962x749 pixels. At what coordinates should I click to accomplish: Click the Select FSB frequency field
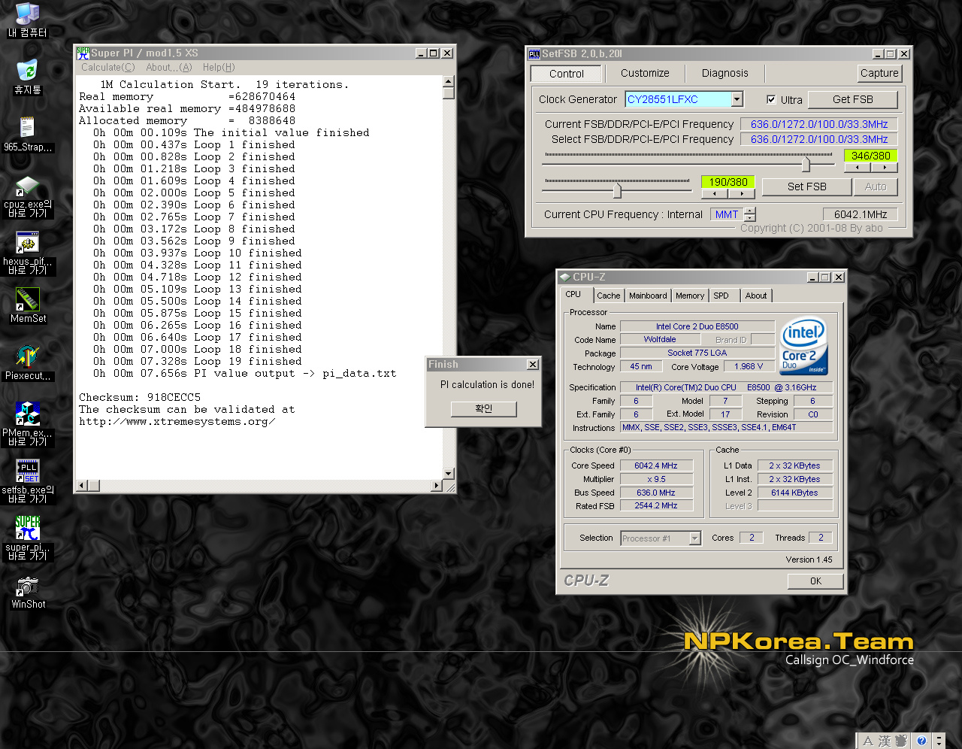pyautogui.click(x=819, y=139)
